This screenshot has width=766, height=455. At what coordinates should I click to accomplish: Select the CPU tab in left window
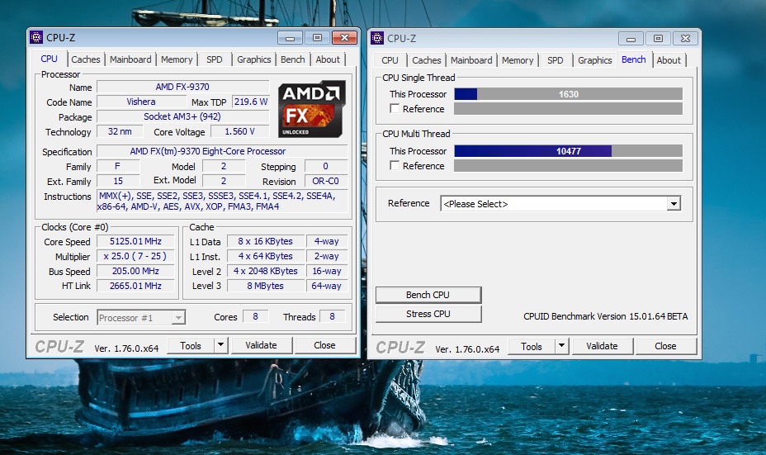(49, 59)
